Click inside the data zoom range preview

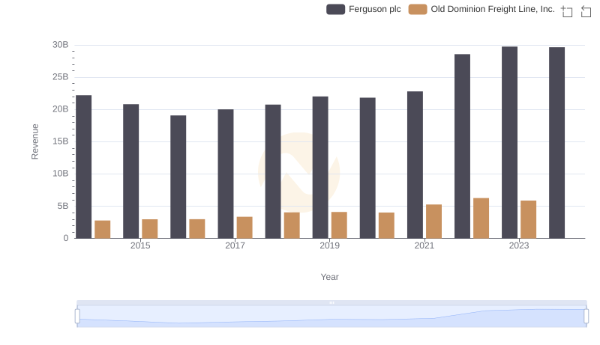tap(331, 317)
